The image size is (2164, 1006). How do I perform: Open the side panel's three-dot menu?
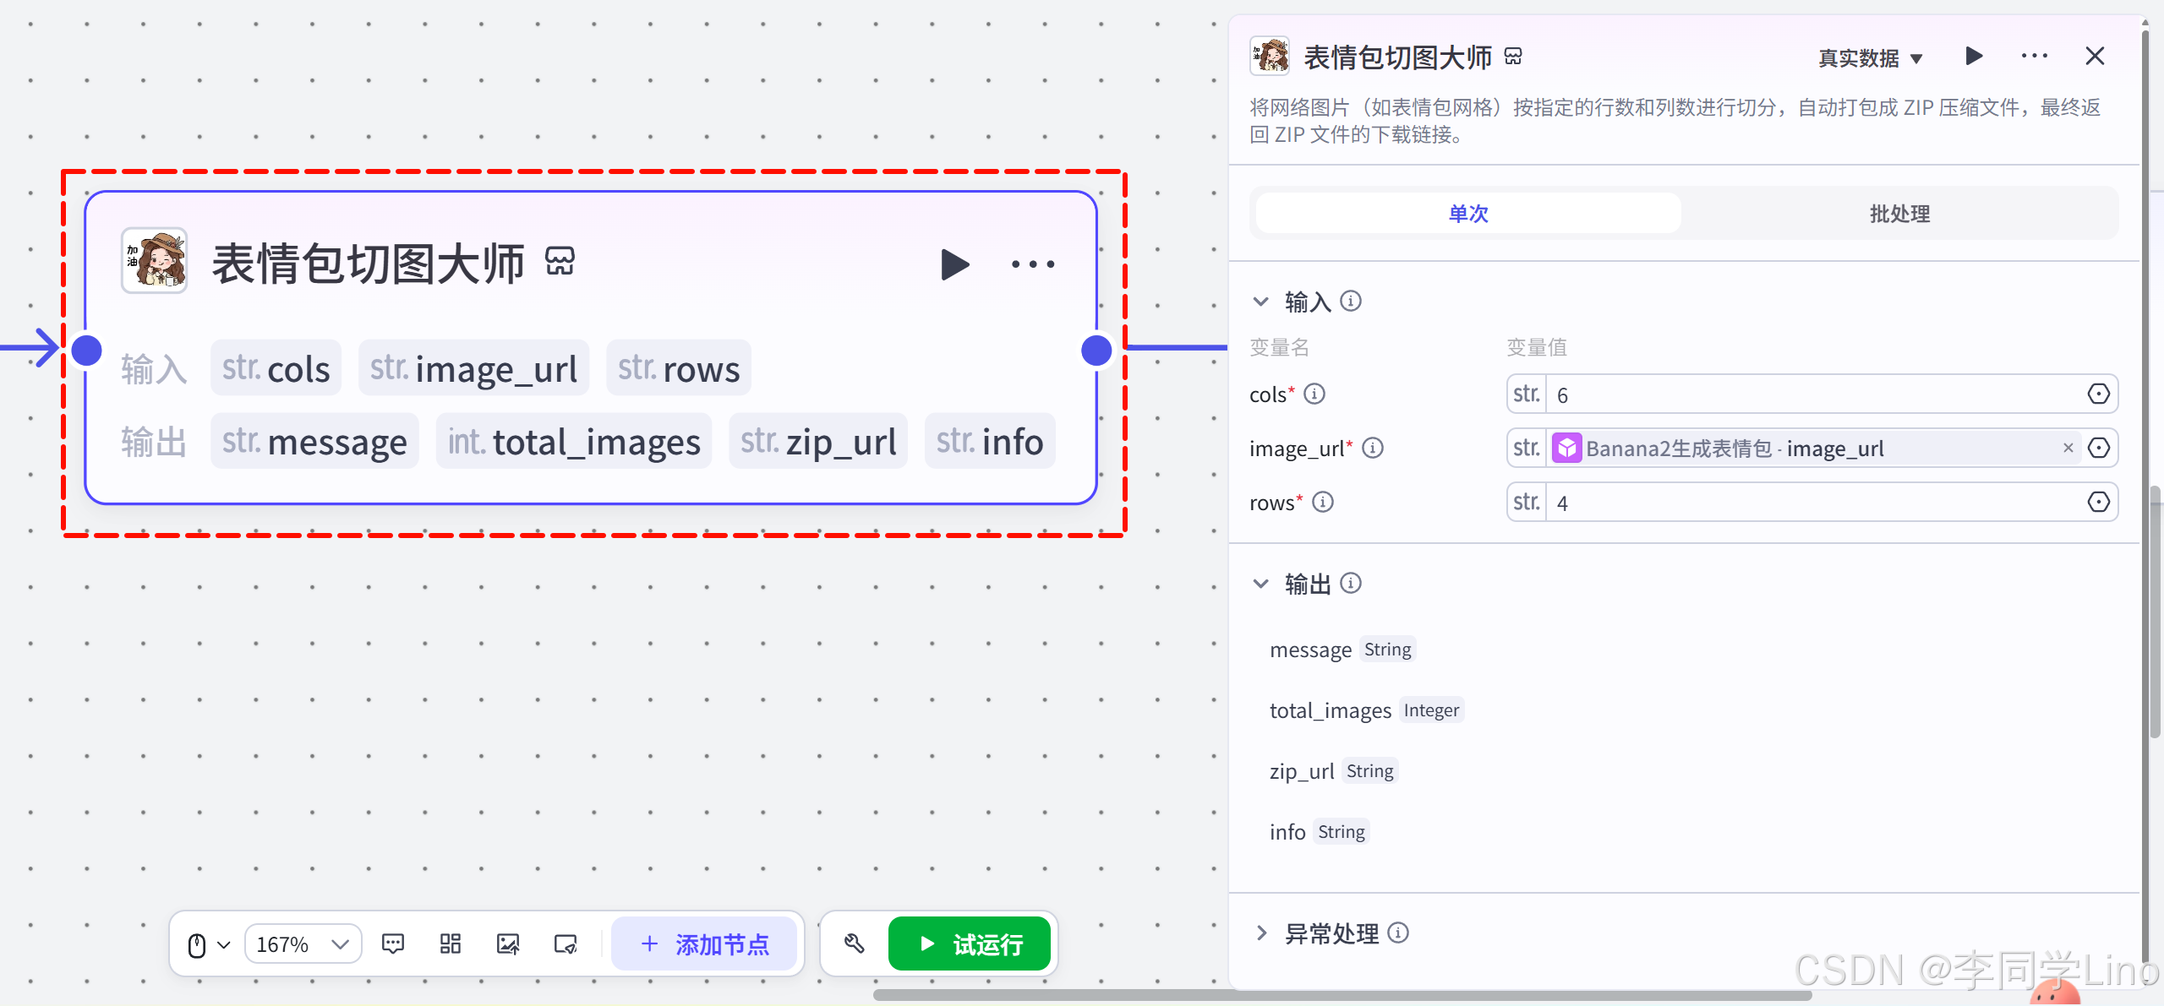[2034, 57]
